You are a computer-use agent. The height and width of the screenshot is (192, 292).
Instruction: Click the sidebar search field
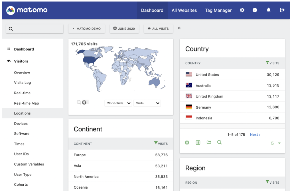[35, 29]
